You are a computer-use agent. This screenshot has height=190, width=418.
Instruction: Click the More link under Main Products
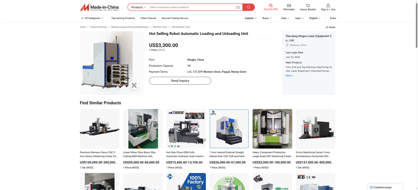(289, 76)
